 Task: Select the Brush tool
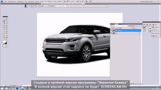(x=6, y=25)
